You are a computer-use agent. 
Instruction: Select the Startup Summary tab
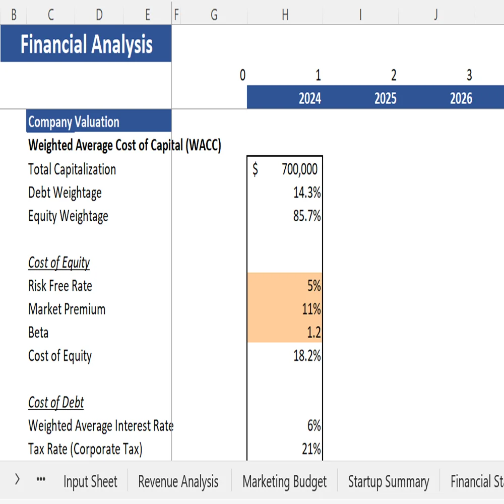388,481
